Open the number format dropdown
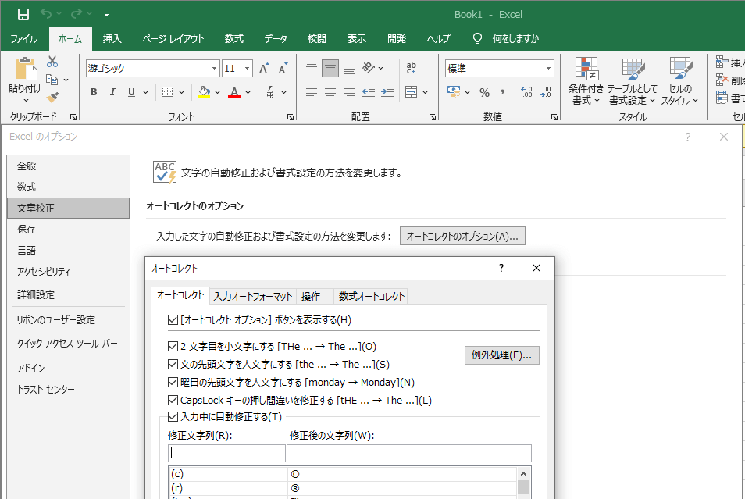This screenshot has width=745, height=499. [x=549, y=69]
